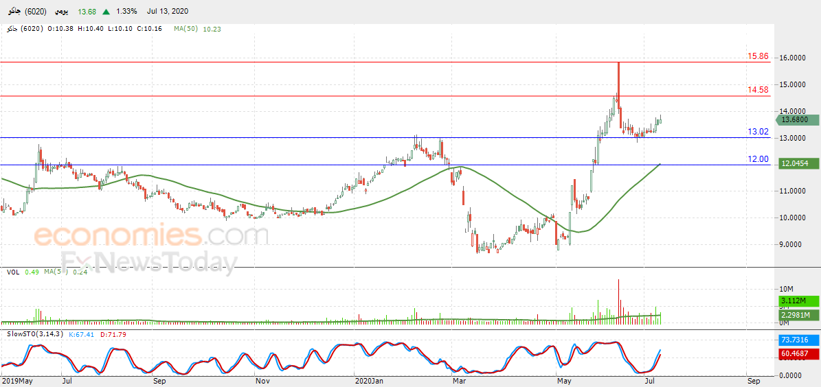Click the 13.02 support level label
Viewport: 821px width, 387px height.
tap(758, 132)
